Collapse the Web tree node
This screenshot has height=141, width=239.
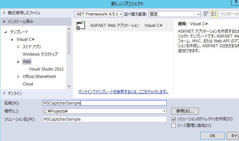tap(18, 62)
